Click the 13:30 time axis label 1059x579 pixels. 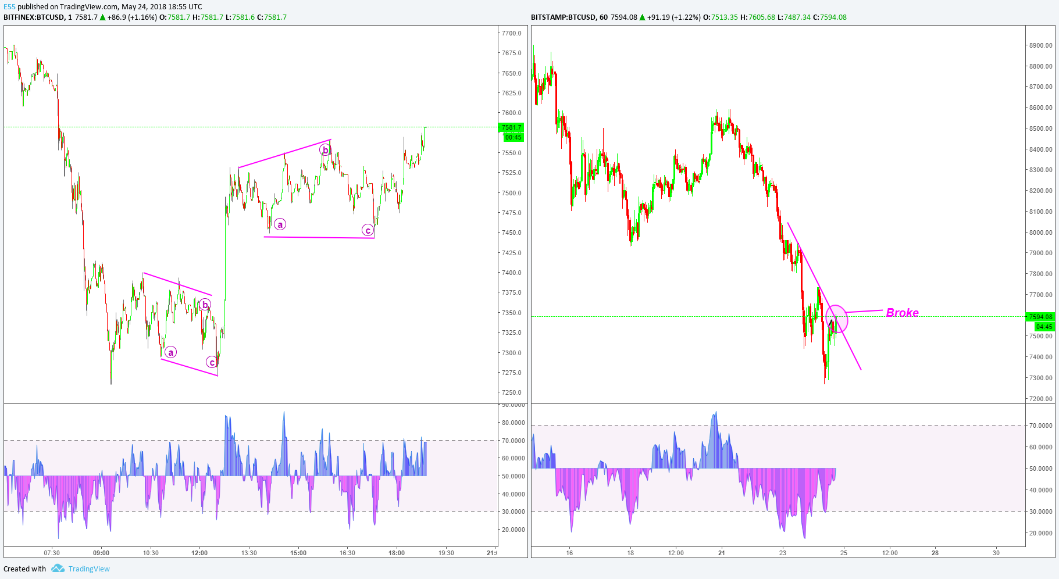(x=249, y=553)
